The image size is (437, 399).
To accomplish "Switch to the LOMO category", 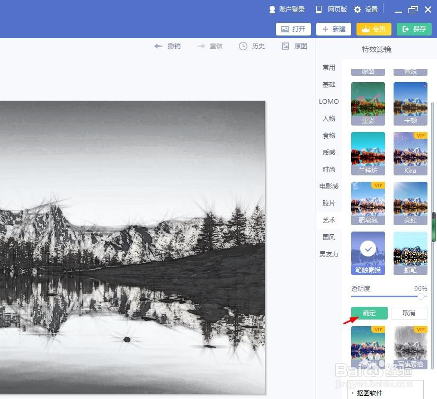I will [329, 102].
